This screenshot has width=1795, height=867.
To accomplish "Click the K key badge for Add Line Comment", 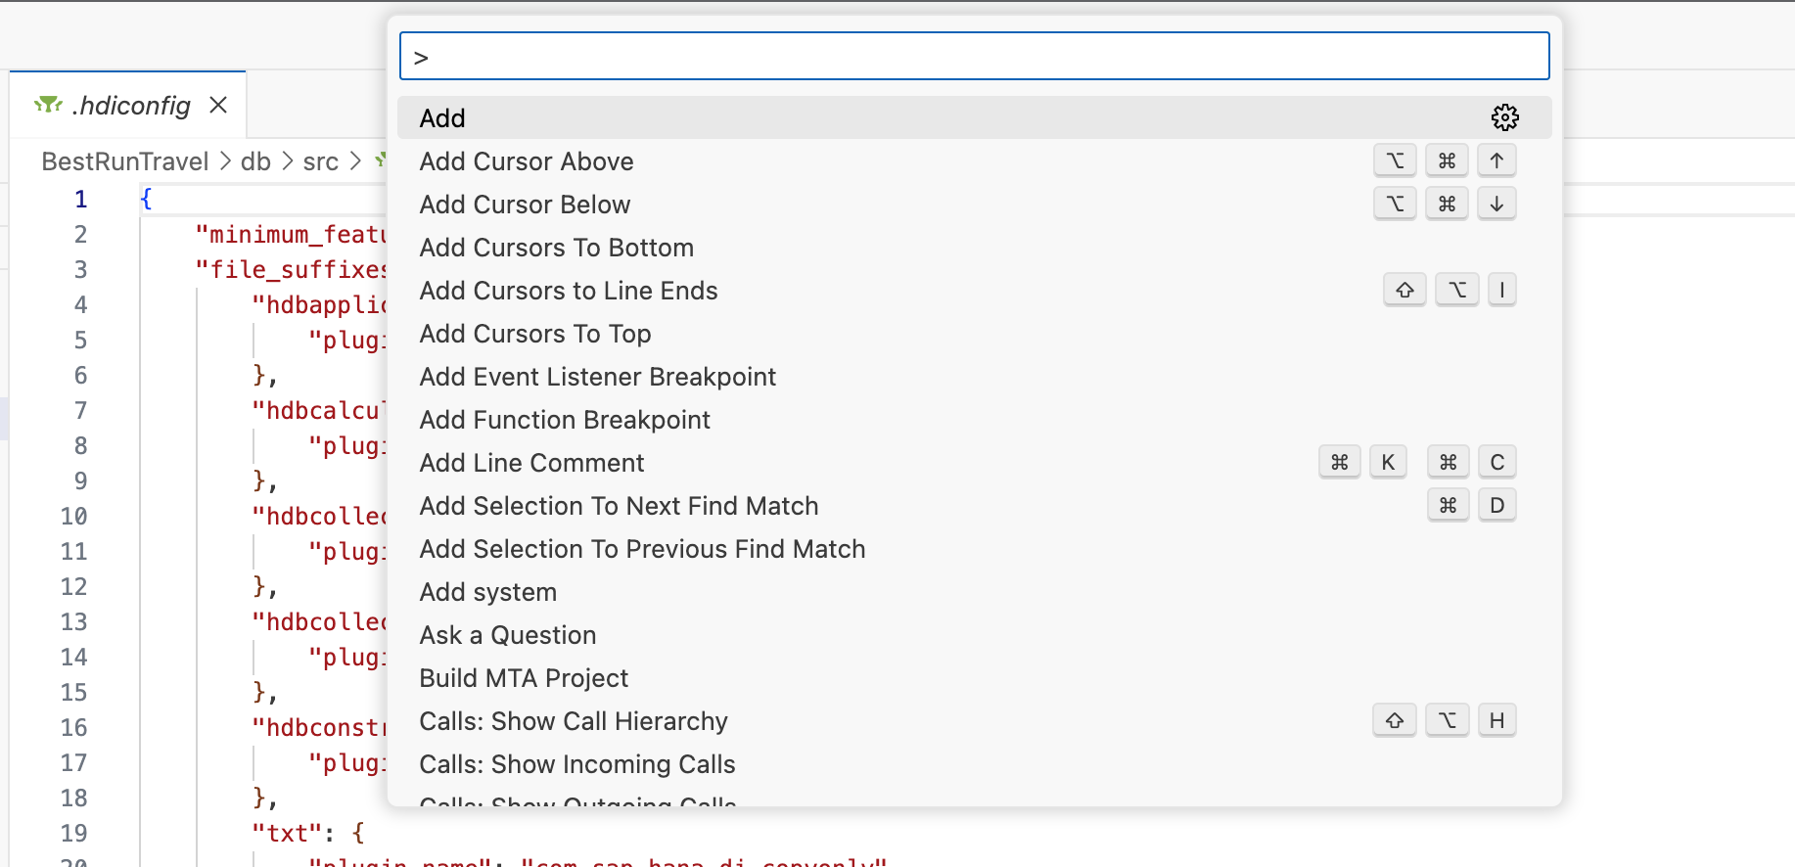I will click(1388, 462).
